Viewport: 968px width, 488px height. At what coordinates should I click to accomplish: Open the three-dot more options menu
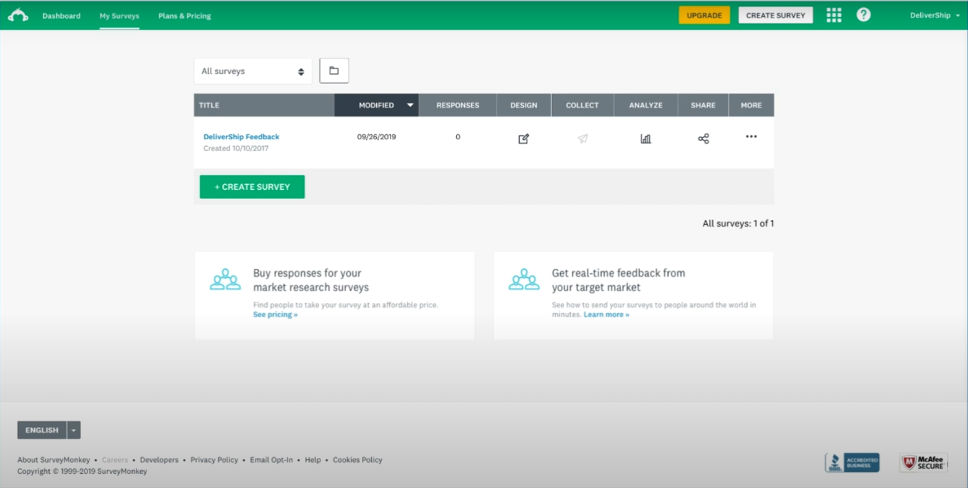[x=751, y=137]
